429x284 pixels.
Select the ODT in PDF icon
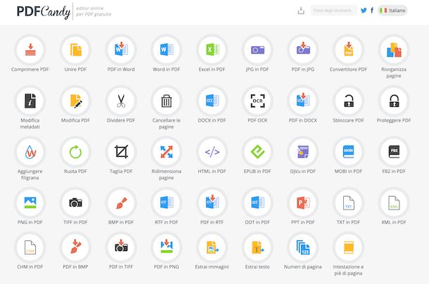(257, 202)
